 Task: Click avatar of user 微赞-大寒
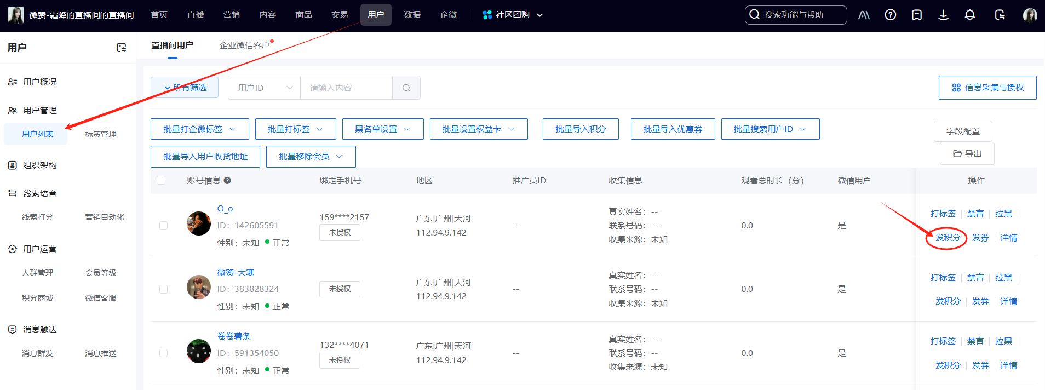[199, 287]
